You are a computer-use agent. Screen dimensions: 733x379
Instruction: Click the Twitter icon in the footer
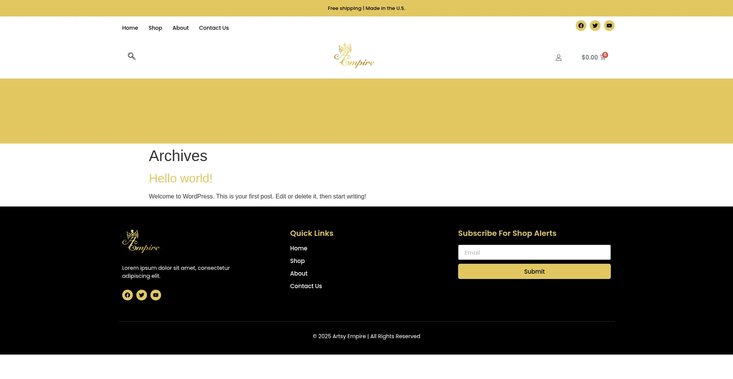click(x=142, y=295)
